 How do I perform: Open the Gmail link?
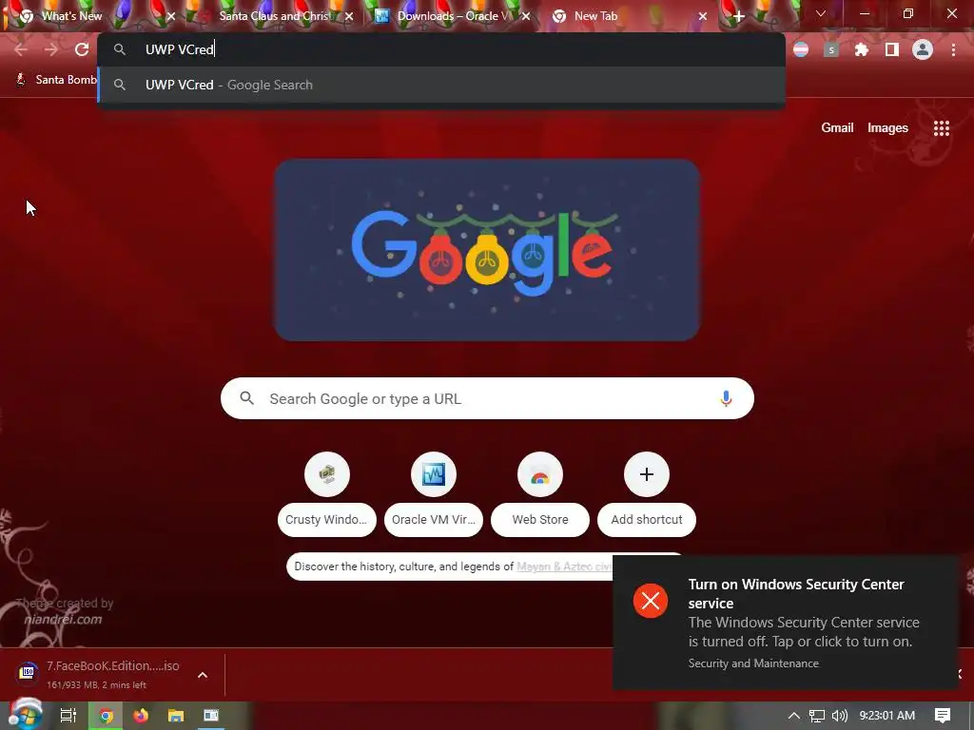pos(837,128)
